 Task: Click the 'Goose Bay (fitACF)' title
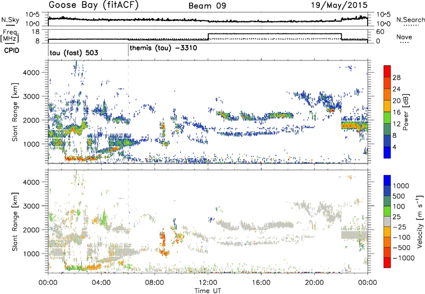tap(93, 5)
